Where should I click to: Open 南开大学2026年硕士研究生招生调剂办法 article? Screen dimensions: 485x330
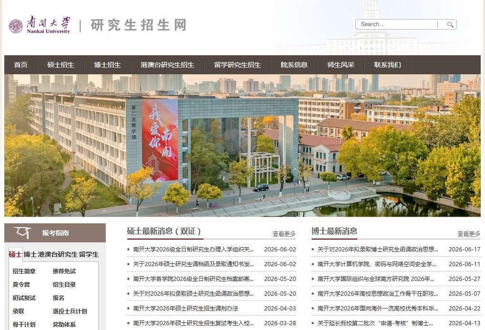pos(186,309)
